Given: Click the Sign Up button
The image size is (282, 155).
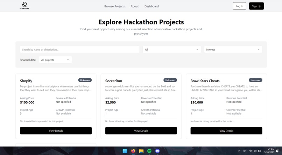Looking at the screenshot, I should point(256,6).
